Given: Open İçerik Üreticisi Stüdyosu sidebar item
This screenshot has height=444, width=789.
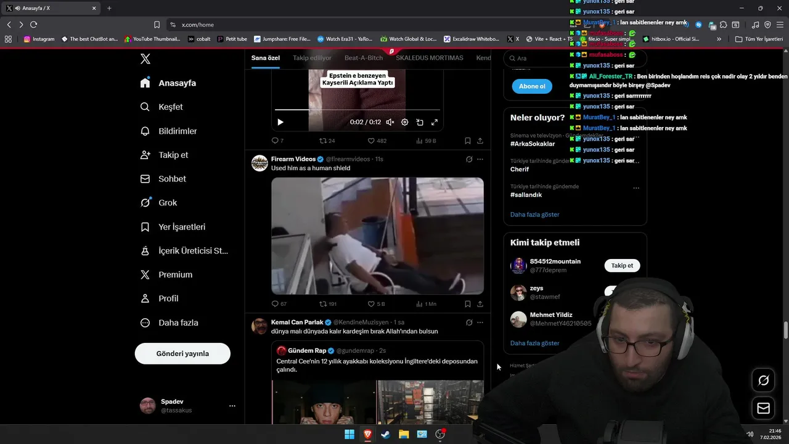Looking at the screenshot, I should [184, 251].
